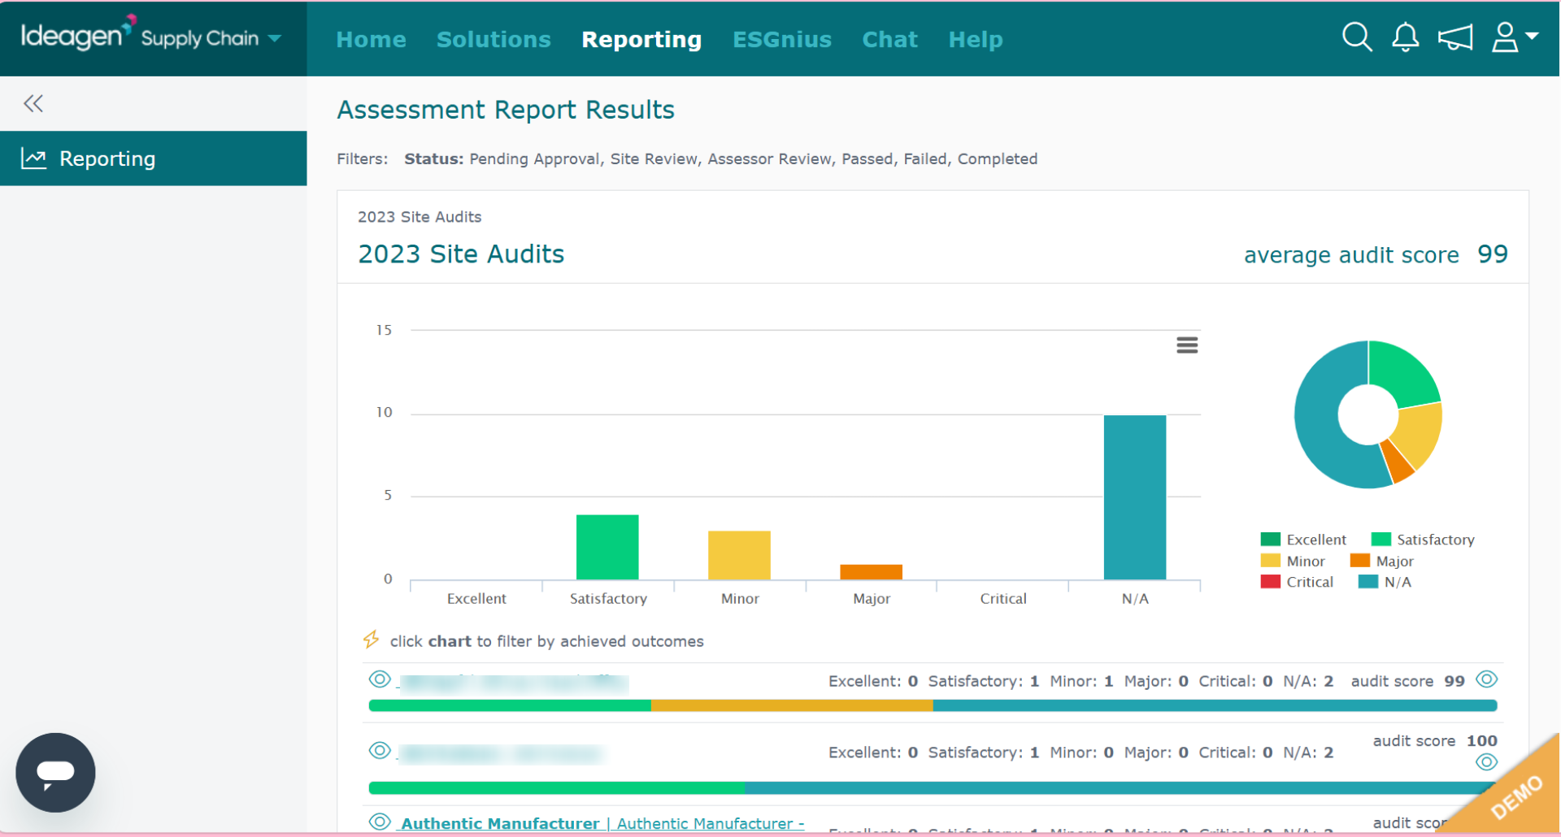1561x837 pixels.
Task: Click the Ideagen logo
Action: pos(77,34)
